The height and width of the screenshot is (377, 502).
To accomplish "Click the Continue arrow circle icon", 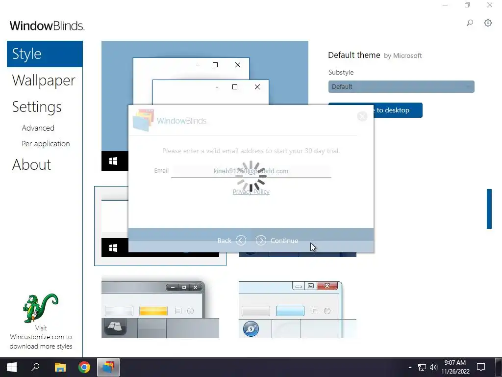I will 261,241.
